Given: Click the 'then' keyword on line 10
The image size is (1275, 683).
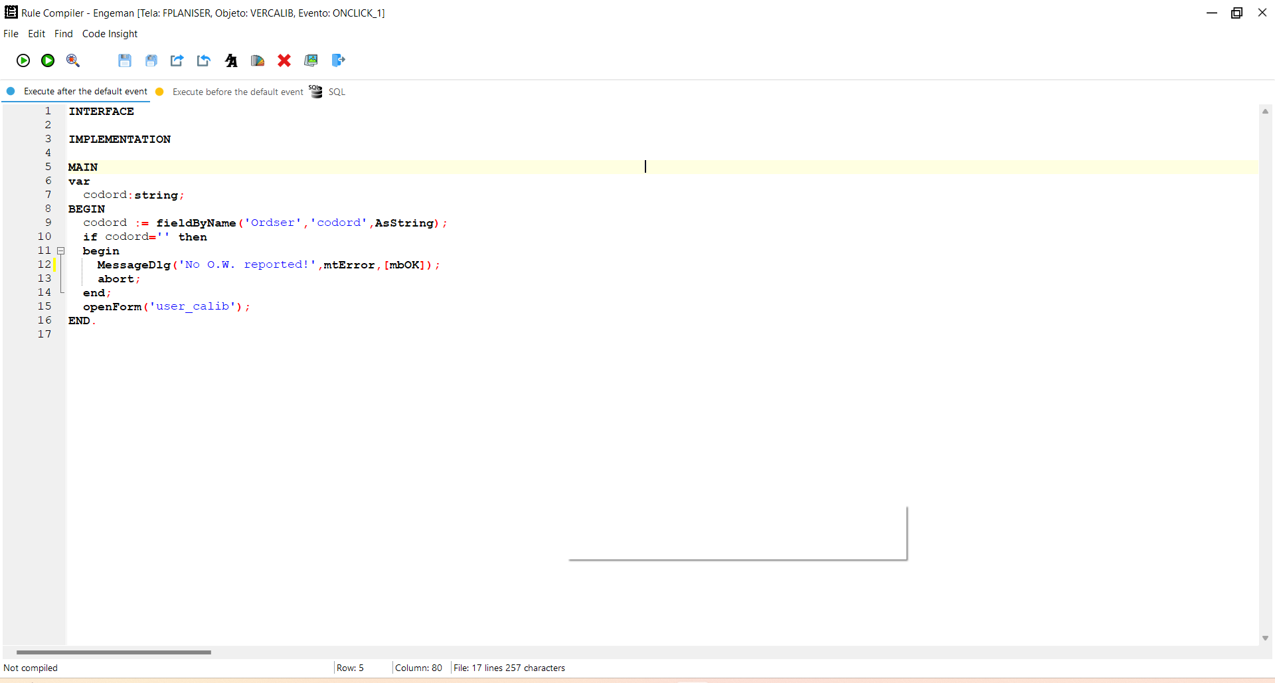Looking at the screenshot, I should click(x=193, y=237).
